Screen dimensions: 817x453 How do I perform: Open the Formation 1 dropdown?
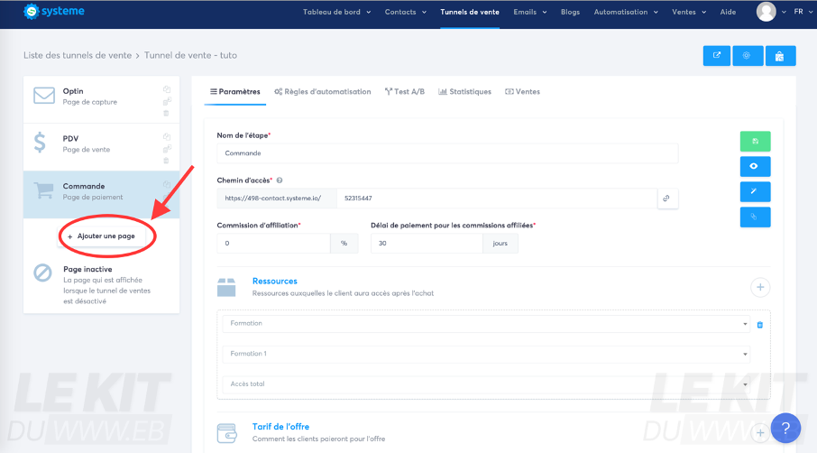point(486,354)
